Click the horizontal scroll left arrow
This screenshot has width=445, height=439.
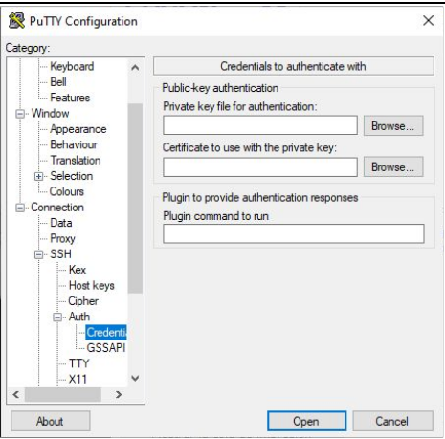click(16, 395)
